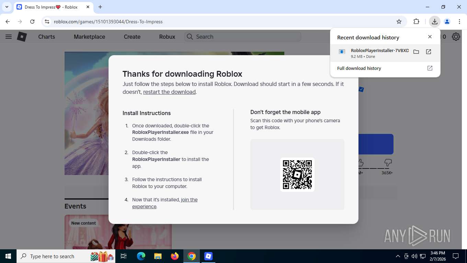This screenshot has width=467, height=263.
Task: Open File Explorer from taskbar
Action: click(158, 256)
